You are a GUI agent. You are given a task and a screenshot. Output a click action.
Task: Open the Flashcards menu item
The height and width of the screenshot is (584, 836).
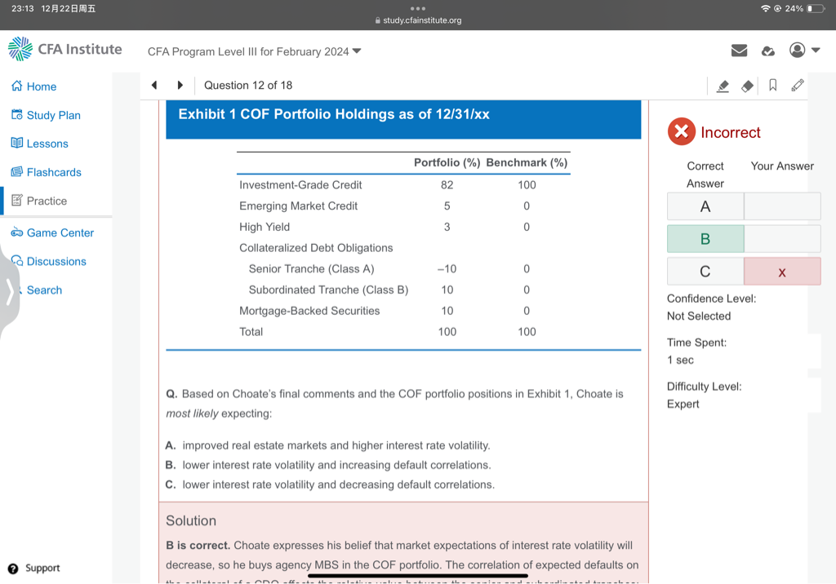tap(54, 172)
